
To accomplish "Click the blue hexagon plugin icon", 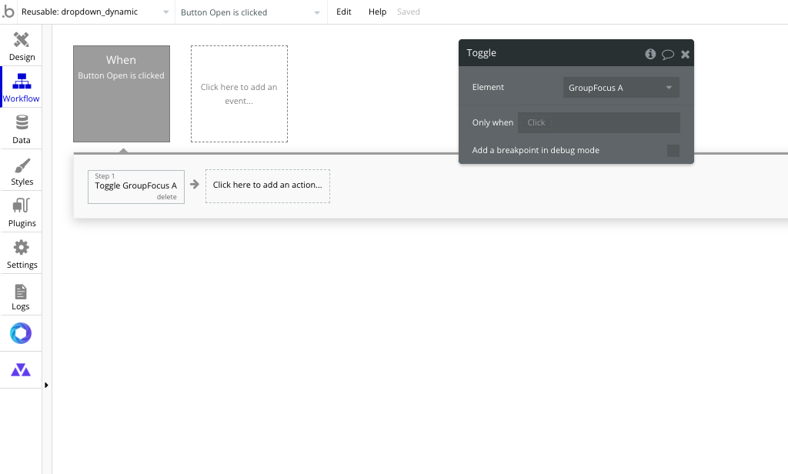I will tap(21, 333).
